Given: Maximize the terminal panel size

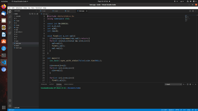Looking at the screenshot, I should [193, 84].
